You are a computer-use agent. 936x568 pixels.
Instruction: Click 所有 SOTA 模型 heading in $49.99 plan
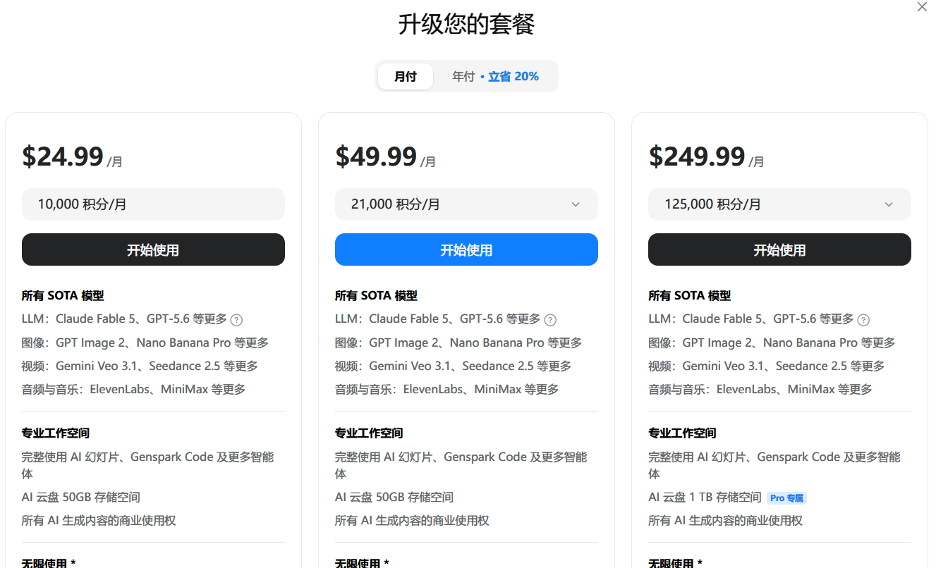[376, 296]
